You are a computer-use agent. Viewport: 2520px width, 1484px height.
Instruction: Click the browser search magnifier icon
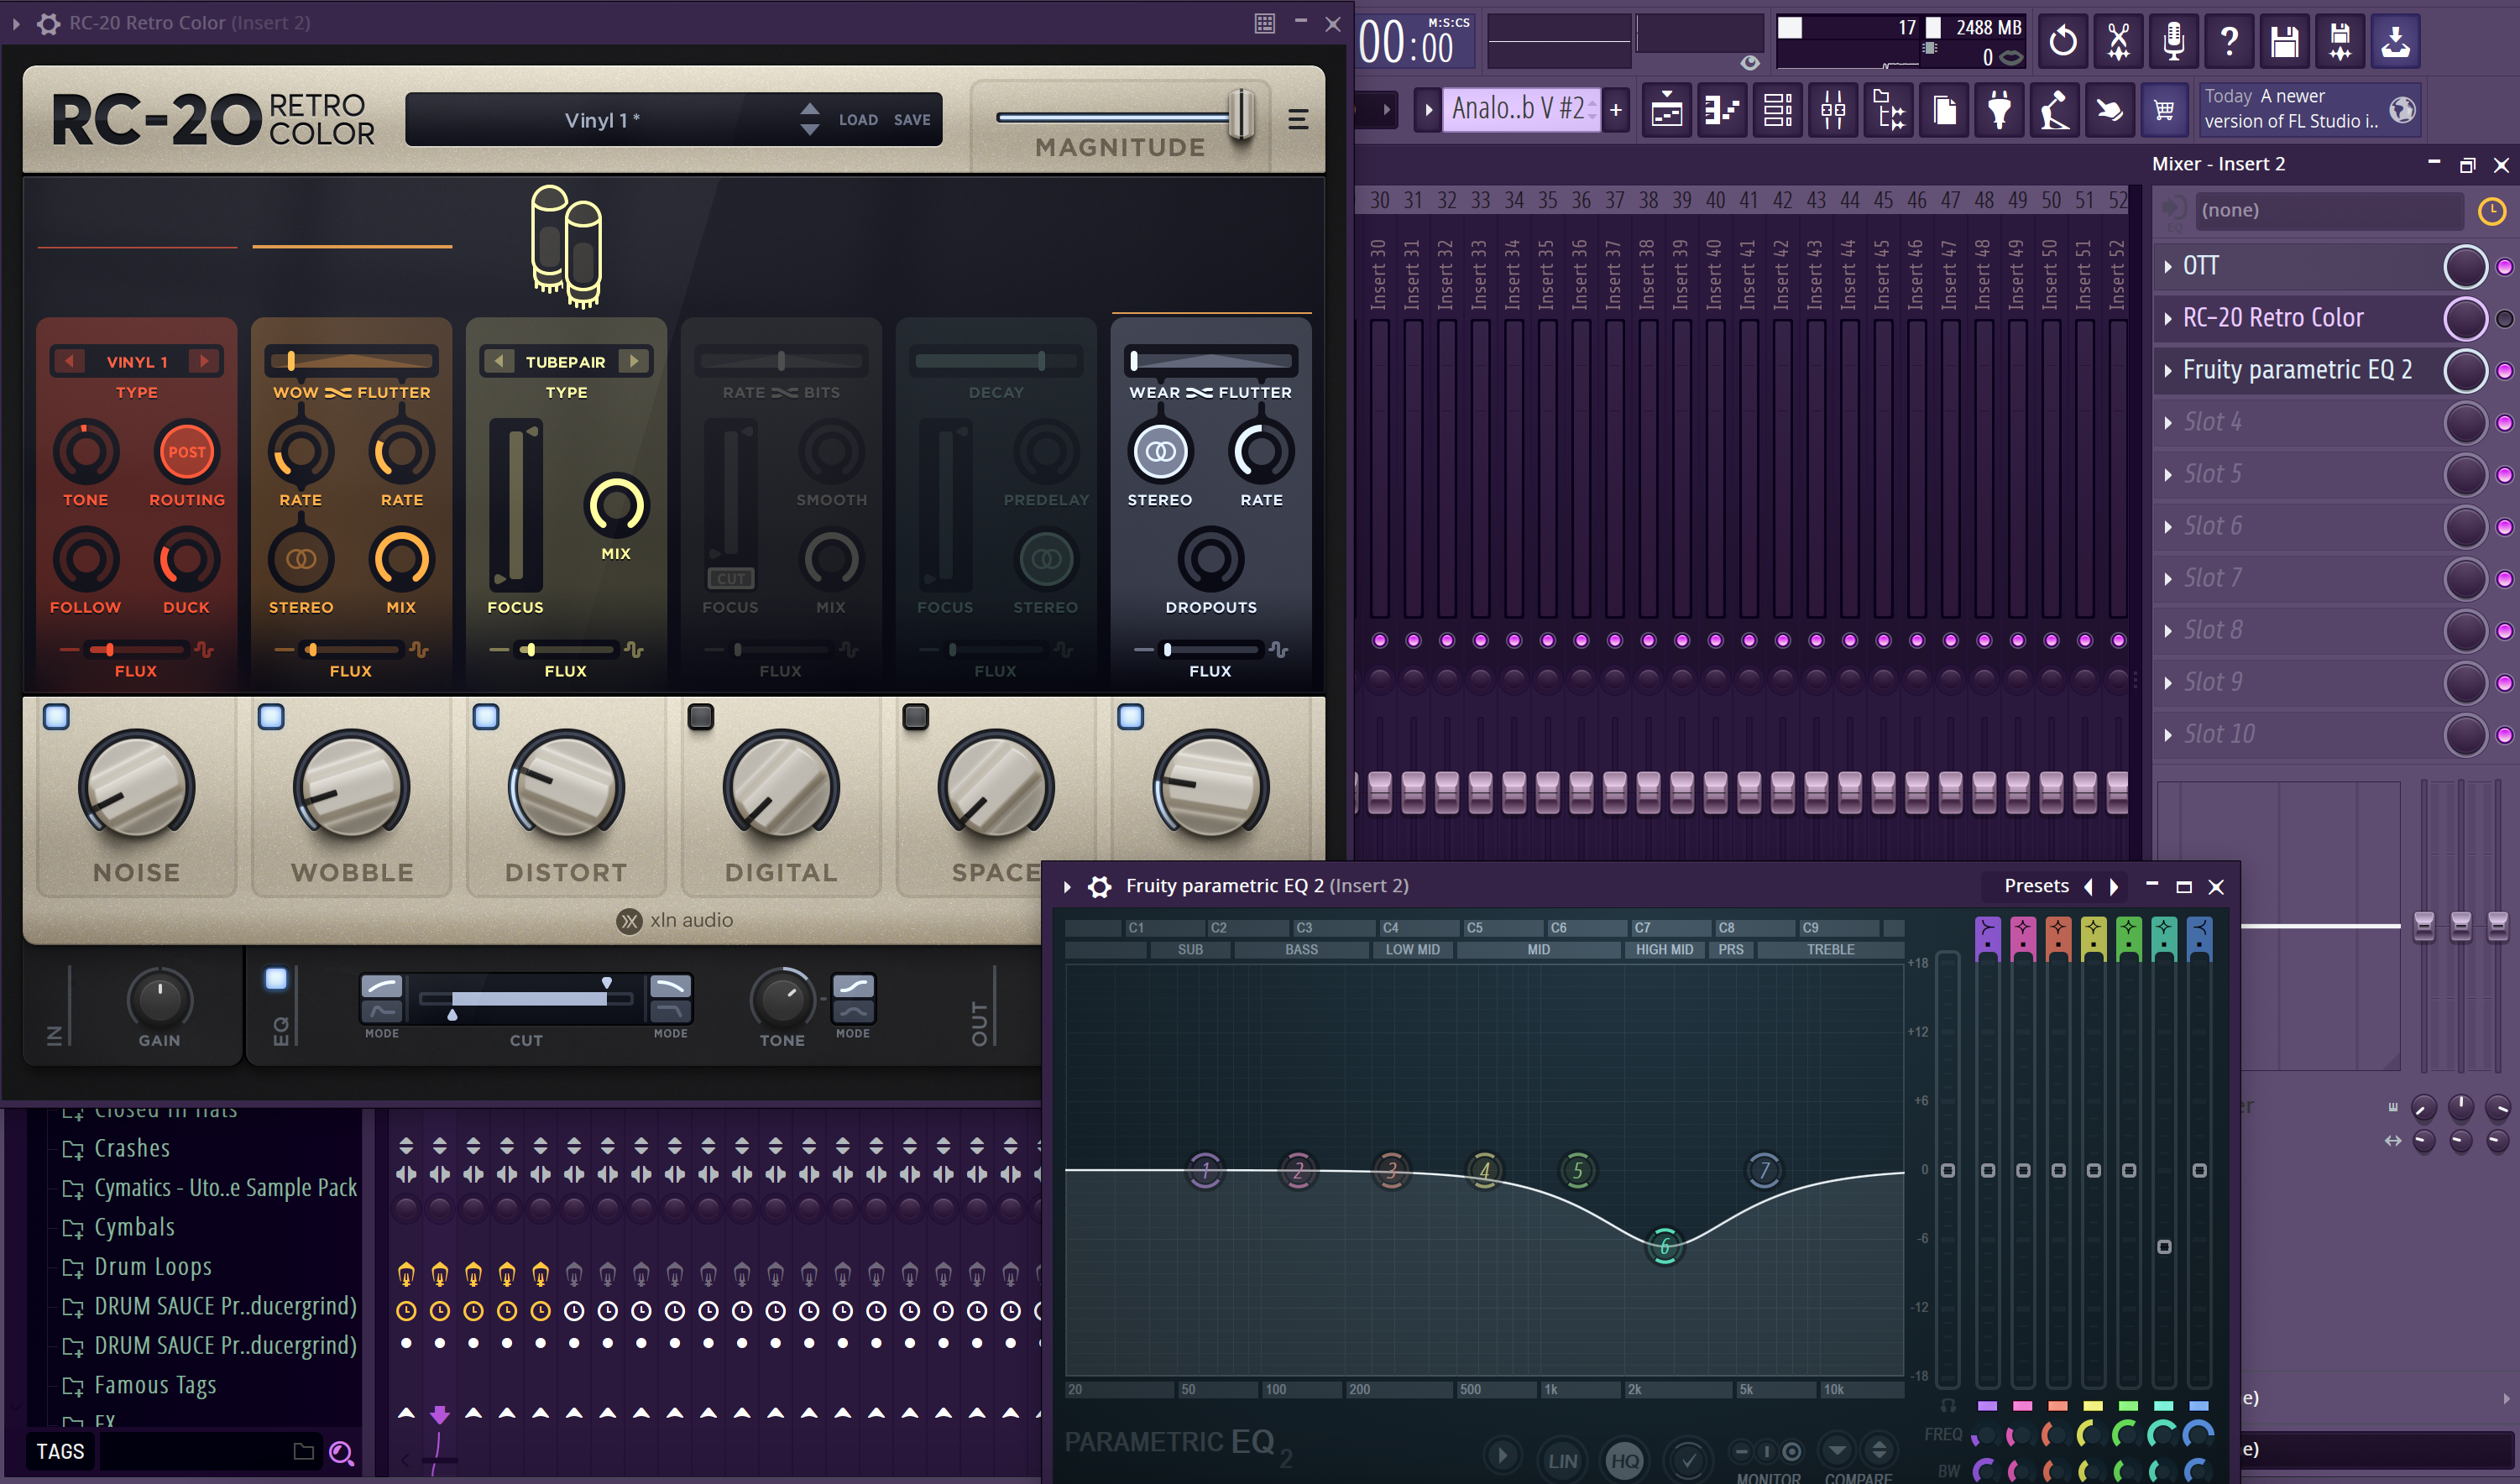pyautogui.click(x=341, y=1452)
